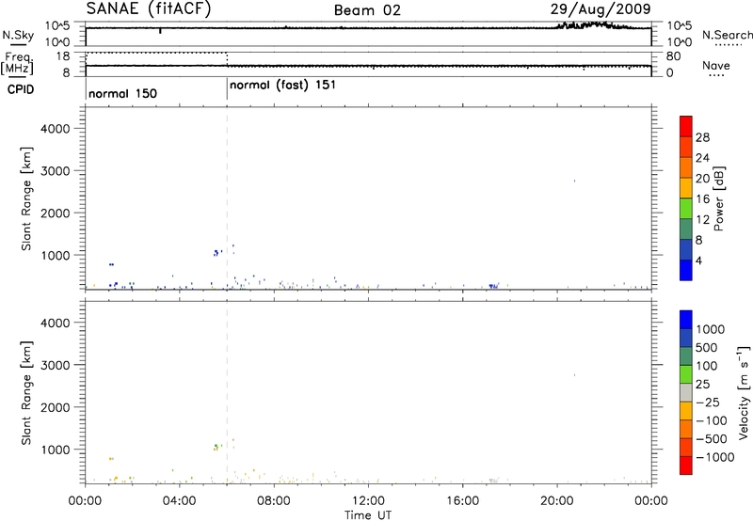This screenshot has height=521, width=753.
Task: Click the 'CPID' row label
Action: (x=21, y=89)
